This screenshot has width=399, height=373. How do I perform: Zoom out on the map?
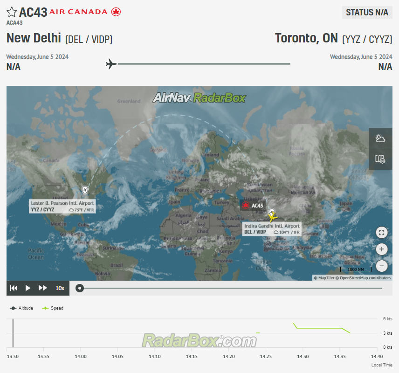(381, 266)
